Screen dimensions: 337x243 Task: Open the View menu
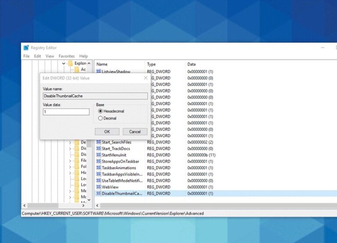click(x=50, y=56)
